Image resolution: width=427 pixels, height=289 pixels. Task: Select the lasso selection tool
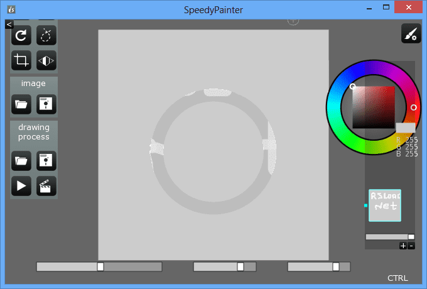pos(46,36)
